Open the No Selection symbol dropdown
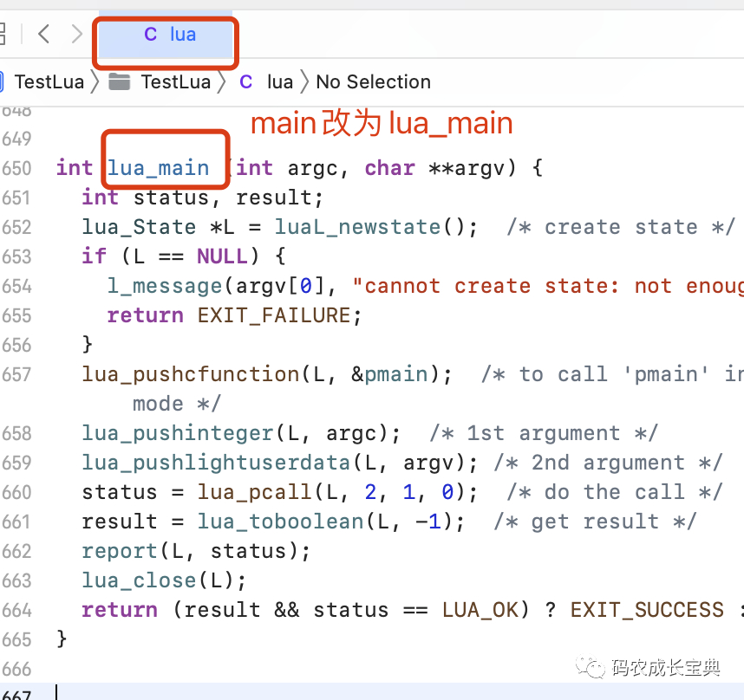Viewport: 744px width, 700px height. (373, 81)
